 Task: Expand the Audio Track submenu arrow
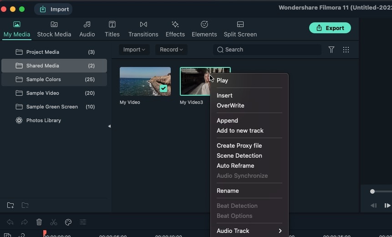[280, 231]
